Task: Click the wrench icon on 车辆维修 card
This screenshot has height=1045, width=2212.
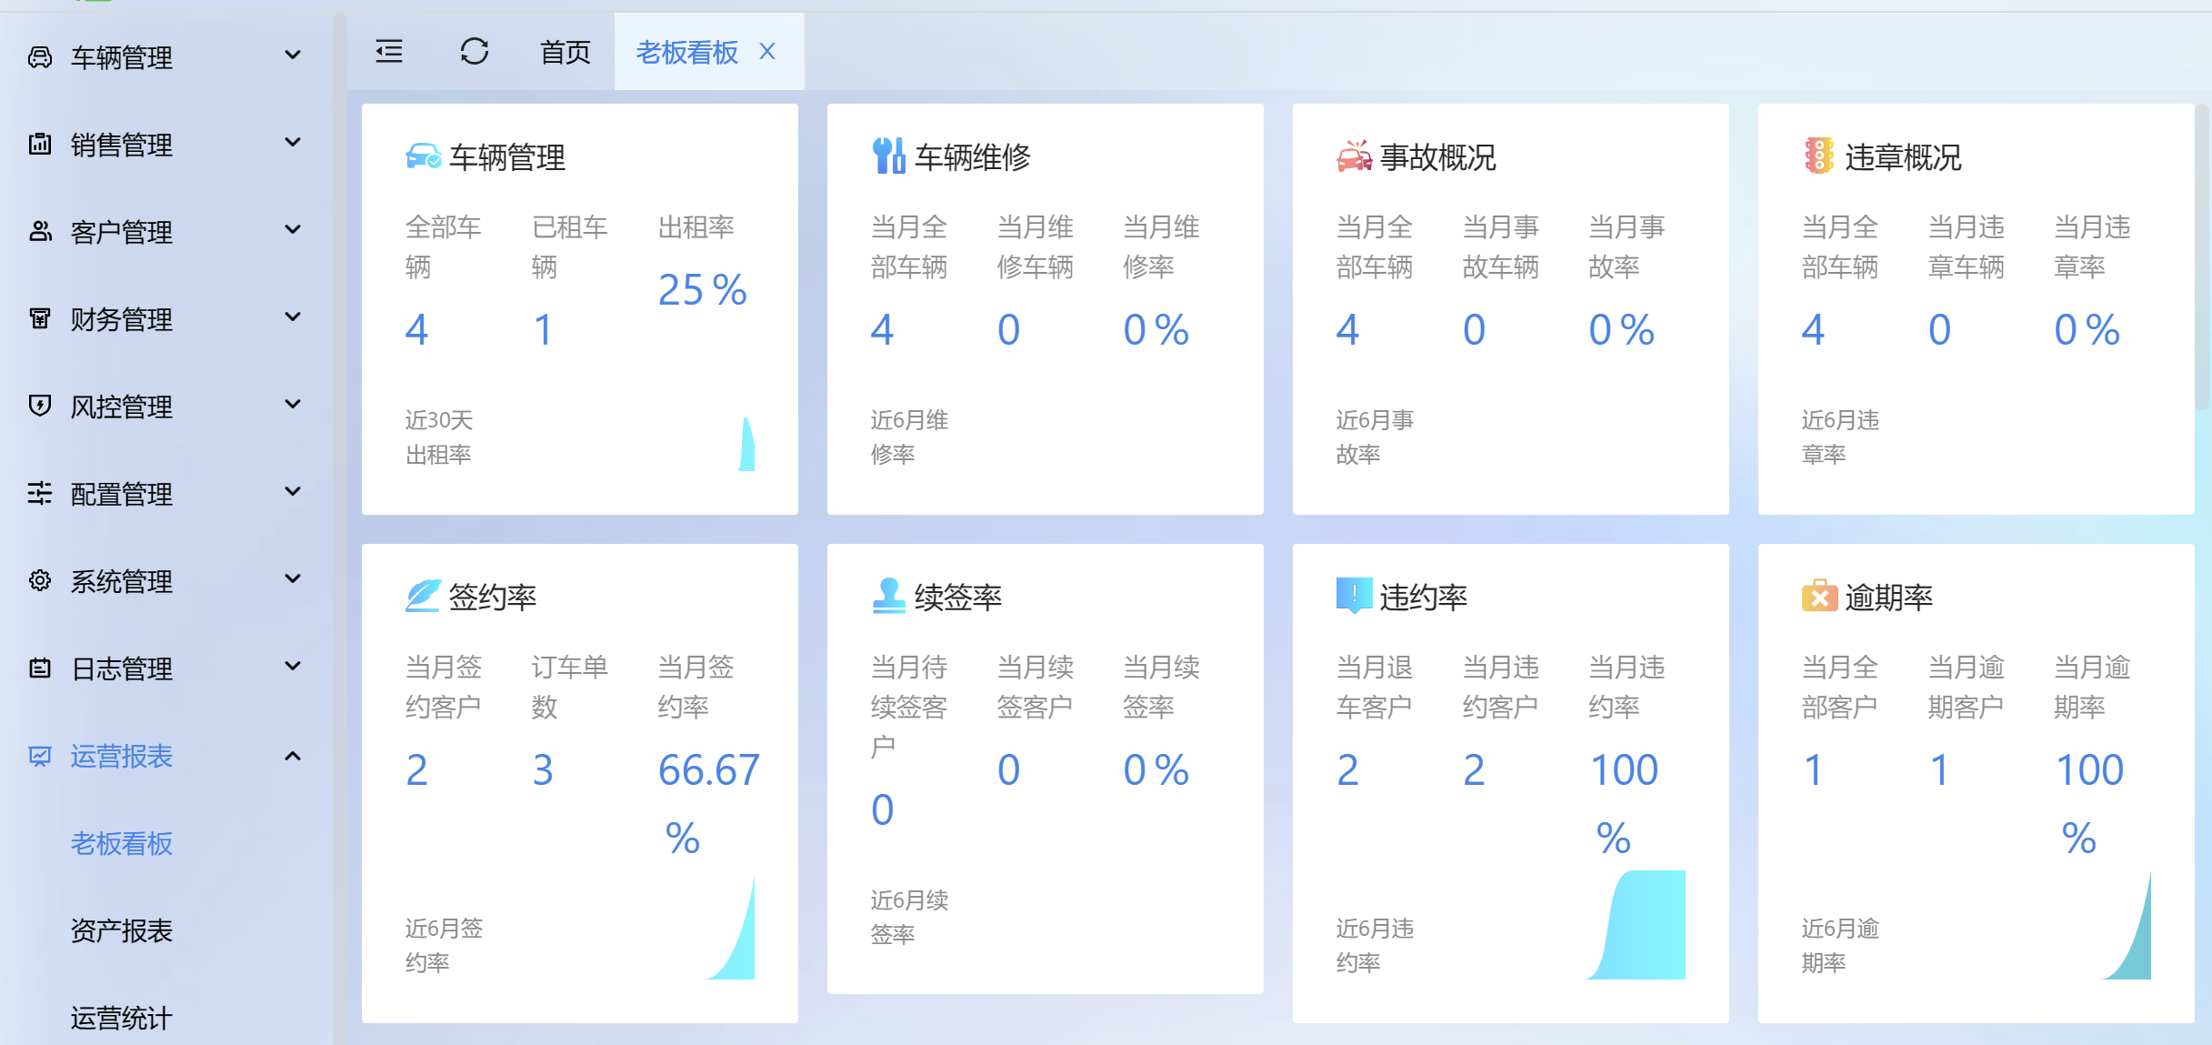Action: (x=888, y=156)
